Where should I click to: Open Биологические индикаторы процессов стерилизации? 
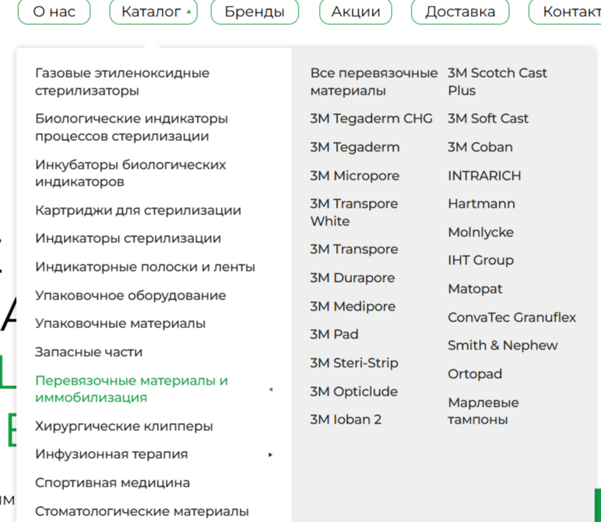[131, 127]
